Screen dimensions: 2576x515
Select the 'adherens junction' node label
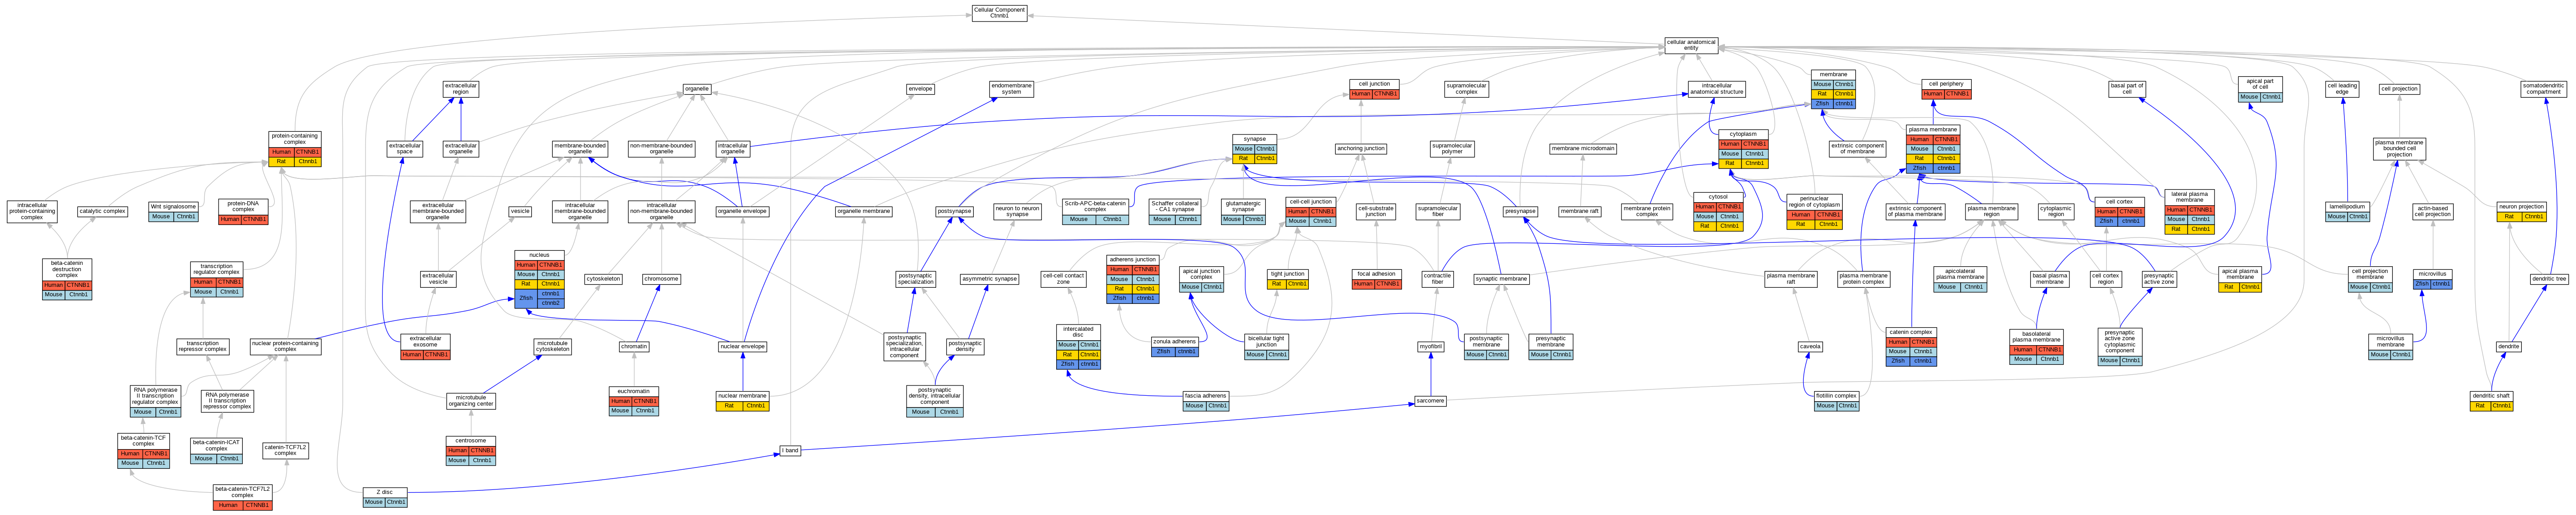[1133, 259]
